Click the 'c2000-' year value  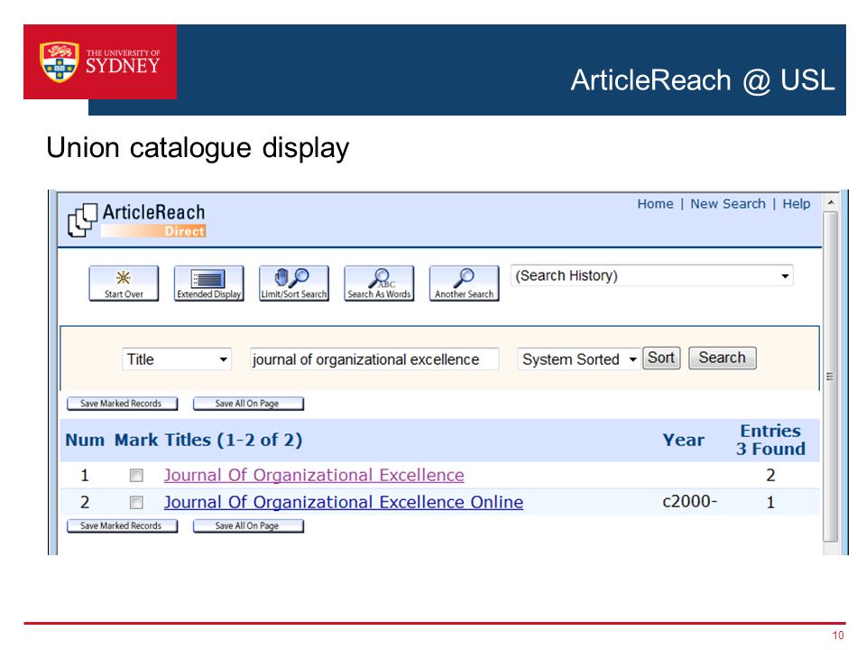(x=689, y=501)
